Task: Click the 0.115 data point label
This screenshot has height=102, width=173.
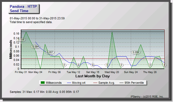Action: point(21,40)
